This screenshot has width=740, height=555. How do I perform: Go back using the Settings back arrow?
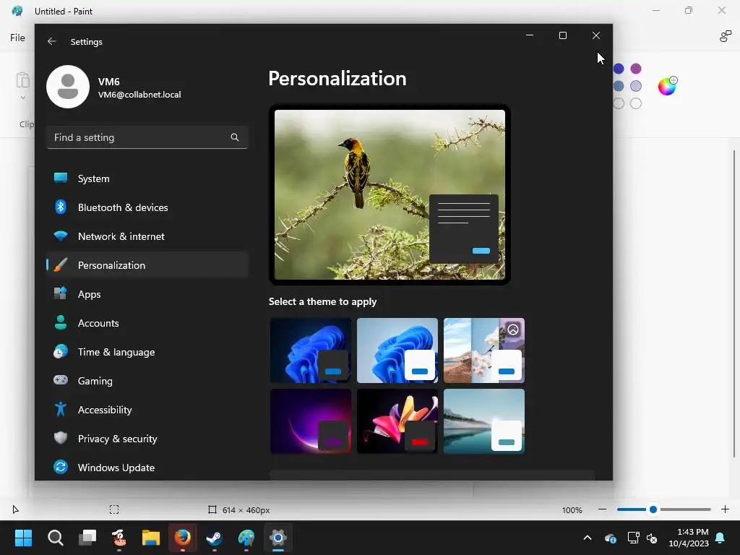click(52, 41)
